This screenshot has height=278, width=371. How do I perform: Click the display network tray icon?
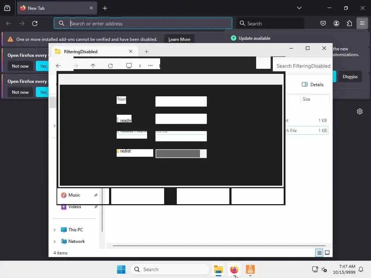(x=315, y=269)
